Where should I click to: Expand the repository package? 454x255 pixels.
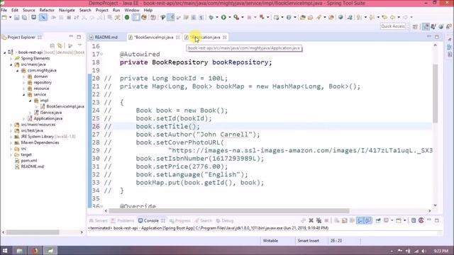click(23, 83)
